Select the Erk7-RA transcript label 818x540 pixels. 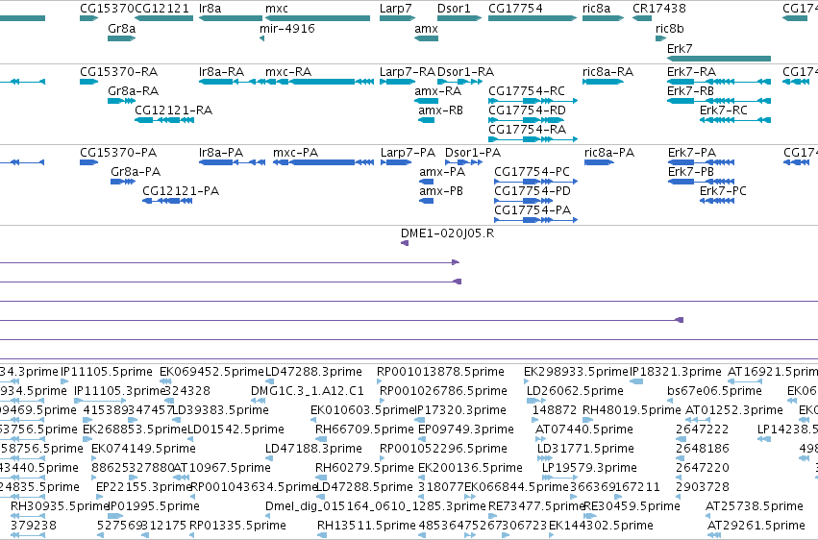coord(691,71)
